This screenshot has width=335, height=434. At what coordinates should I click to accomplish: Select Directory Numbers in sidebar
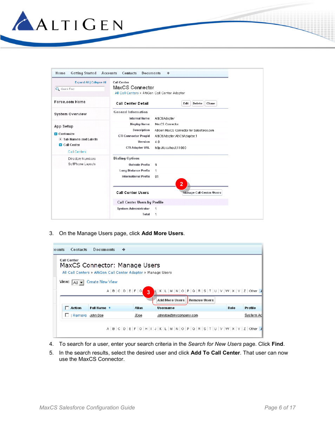82,159
